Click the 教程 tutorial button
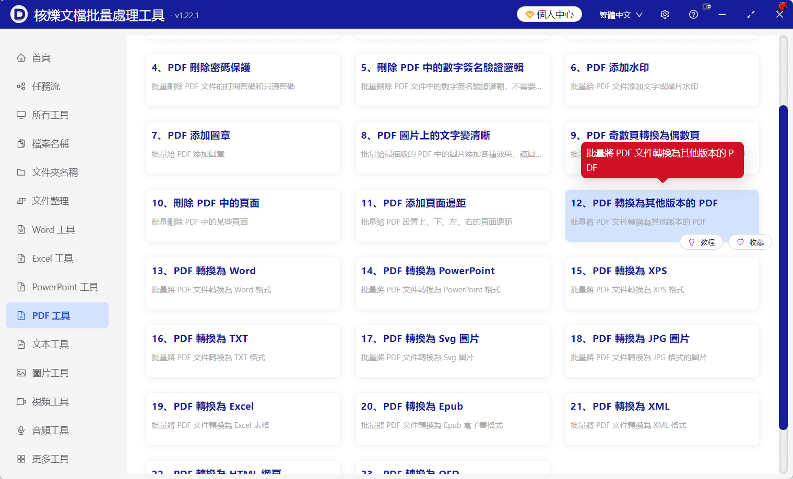This screenshot has height=479, width=793. click(701, 242)
